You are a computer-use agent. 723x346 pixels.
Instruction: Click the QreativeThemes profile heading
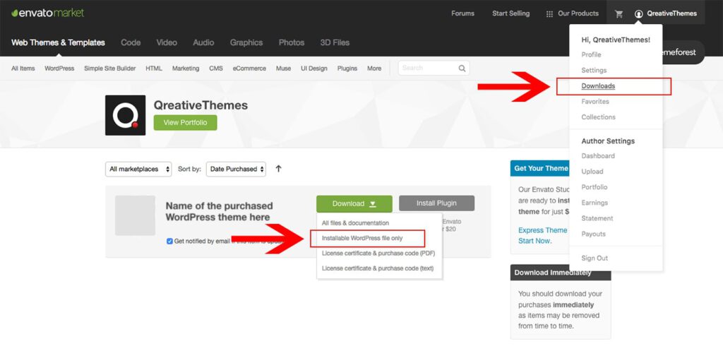(201, 105)
